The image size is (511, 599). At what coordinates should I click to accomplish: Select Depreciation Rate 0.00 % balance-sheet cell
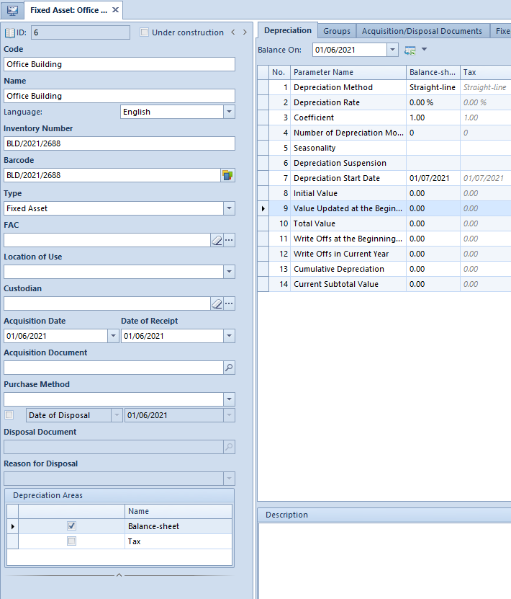(x=433, y=103)
